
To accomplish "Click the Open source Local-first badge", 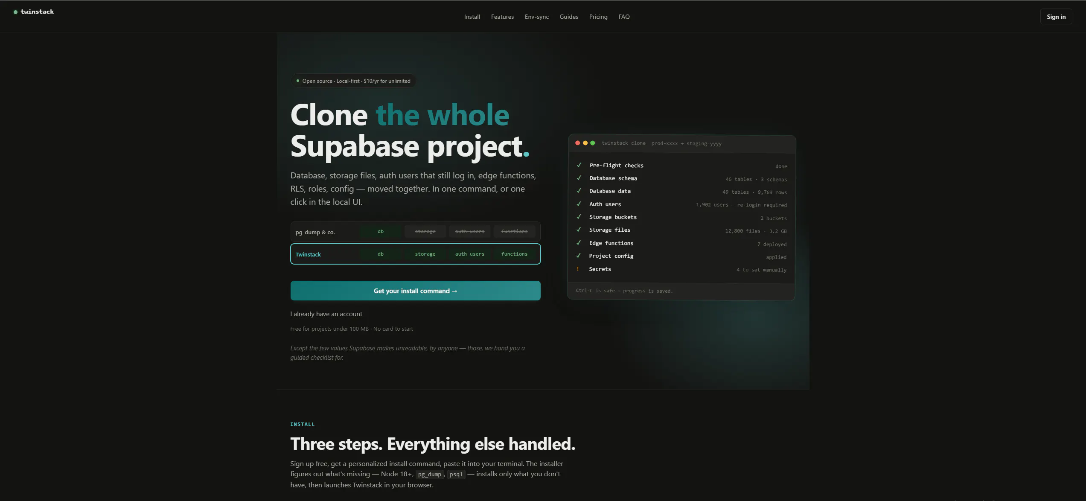I will [x=353, y=81].
